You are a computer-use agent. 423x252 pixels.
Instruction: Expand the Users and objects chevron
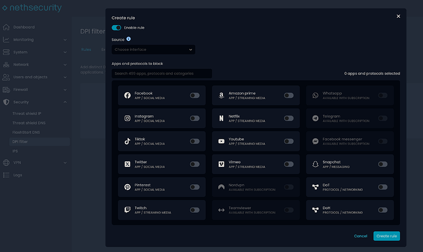(65, 77)
